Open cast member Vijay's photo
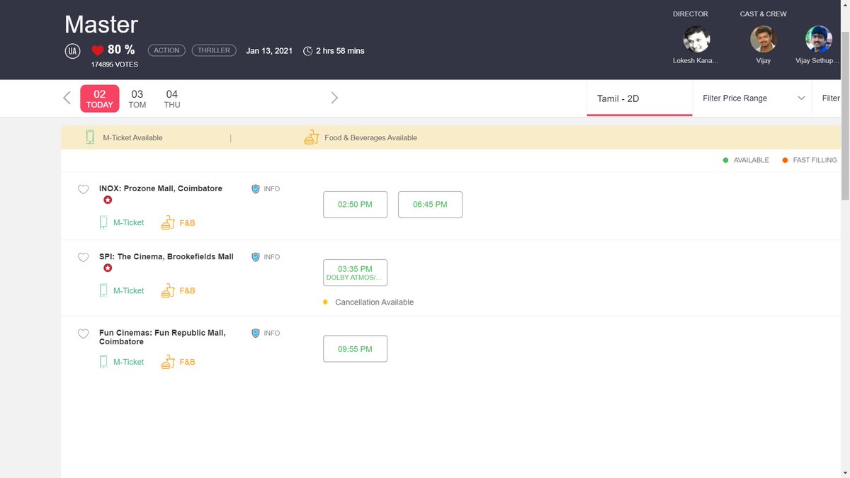 click(x=764, y=40)
